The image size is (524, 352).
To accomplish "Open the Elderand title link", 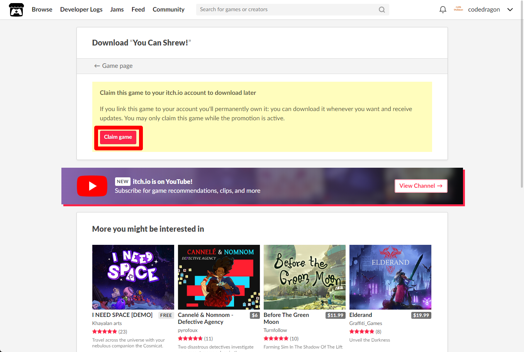I will 361,315.
